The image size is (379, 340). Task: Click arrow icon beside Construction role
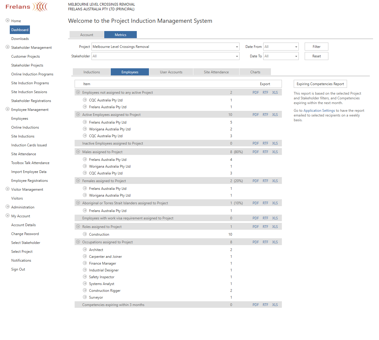85,234
